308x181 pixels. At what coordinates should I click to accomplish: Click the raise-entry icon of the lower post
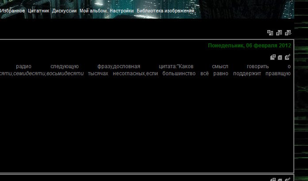(x=273, y=179)
